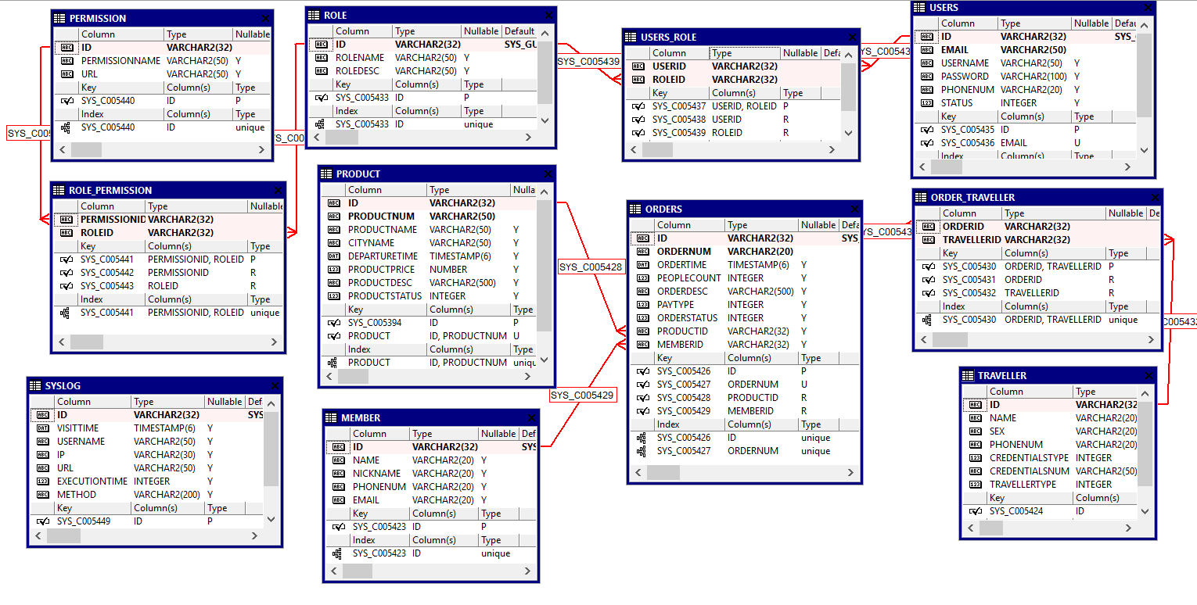Click the key icon beside SYS_C005449 in SYSLOG
Image resolution: width=1197 pixels, height=605 pixels.
coord(42,521)
